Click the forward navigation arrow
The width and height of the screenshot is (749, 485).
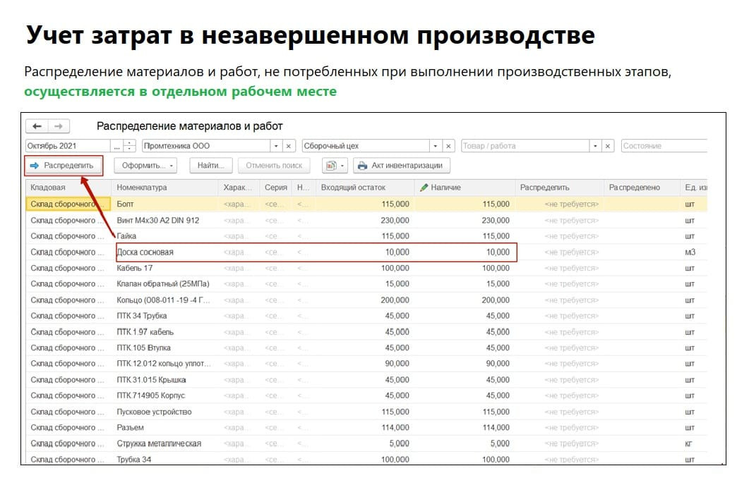(x=59, y=126)
